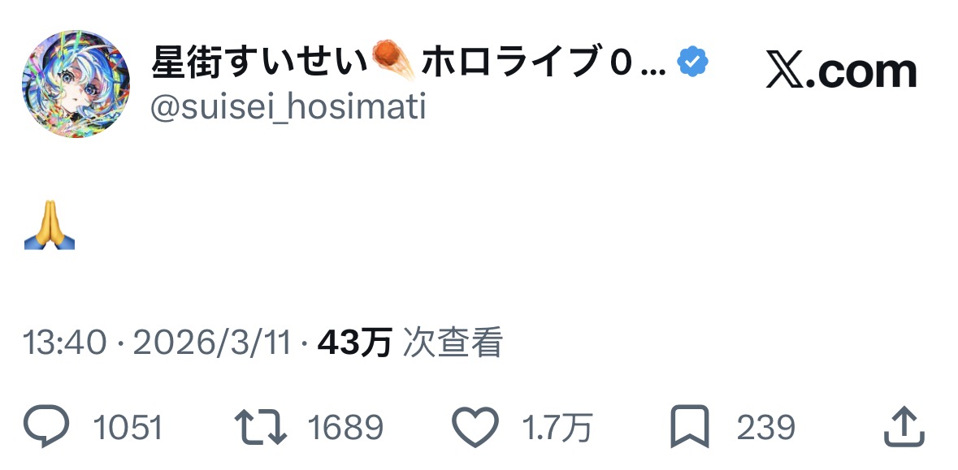958x470 pixels.
Task: Click the reply speech bubble icon
Action: pyautogui.click(x=46, y=426)
